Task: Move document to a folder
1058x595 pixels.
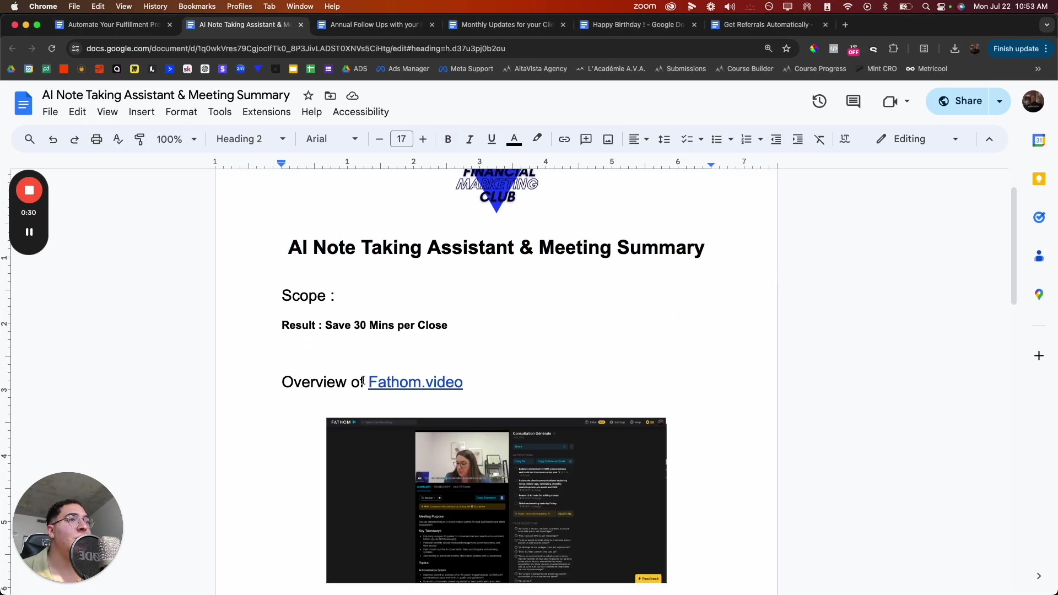Action: (330, 96)
